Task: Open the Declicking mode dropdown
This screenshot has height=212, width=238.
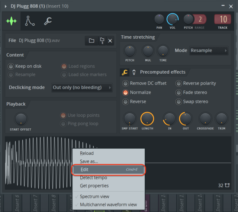Action: 81,87
